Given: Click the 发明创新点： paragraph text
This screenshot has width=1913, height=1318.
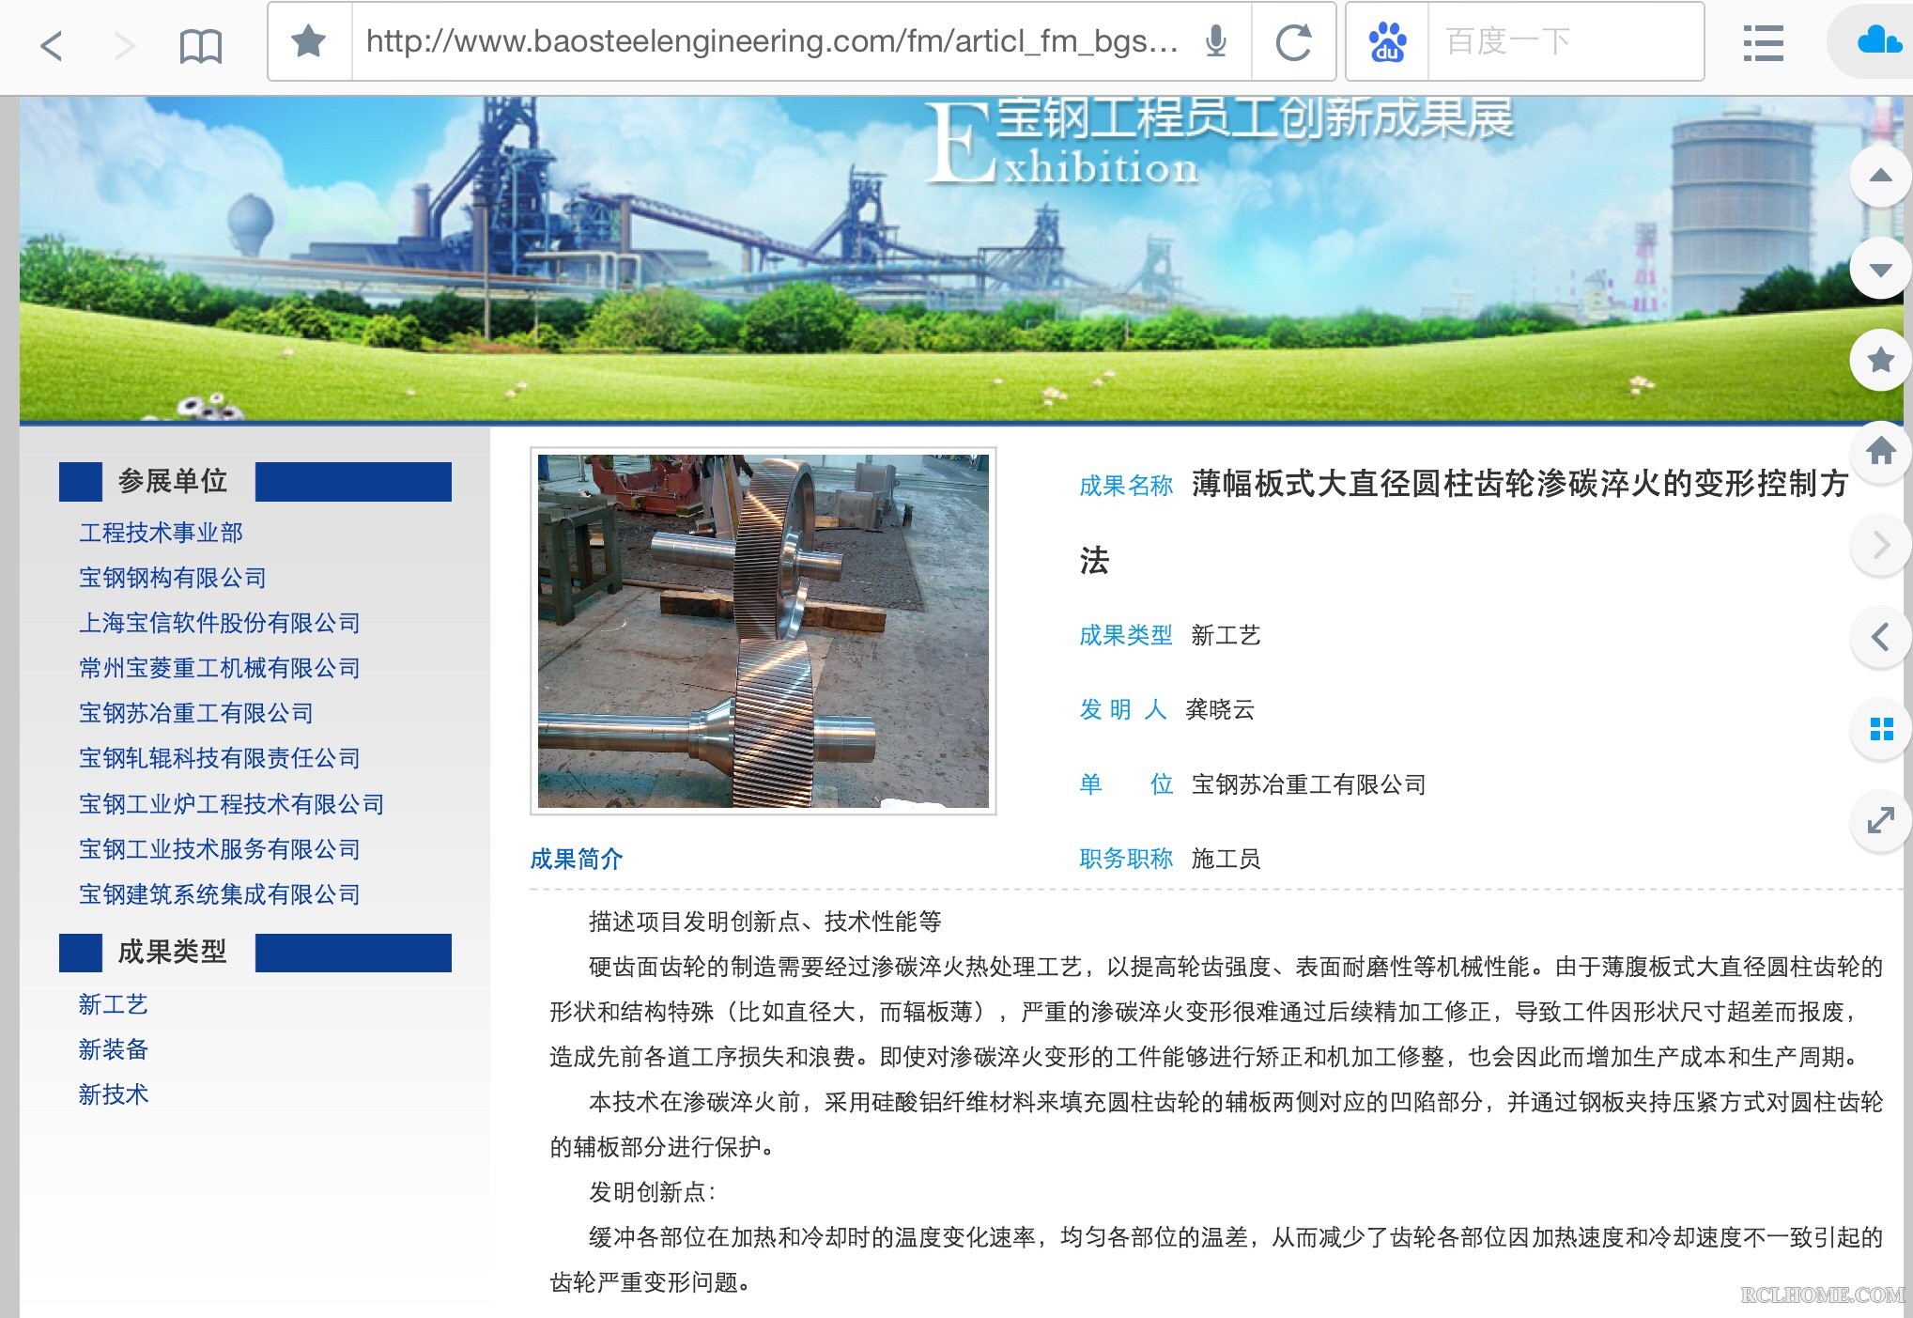Looking at the screenshot, I should click(653, 1192).
